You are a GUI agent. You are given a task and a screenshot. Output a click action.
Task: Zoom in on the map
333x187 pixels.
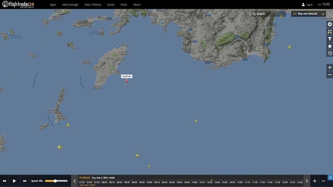pyautogui.click(x=330, y=67)
